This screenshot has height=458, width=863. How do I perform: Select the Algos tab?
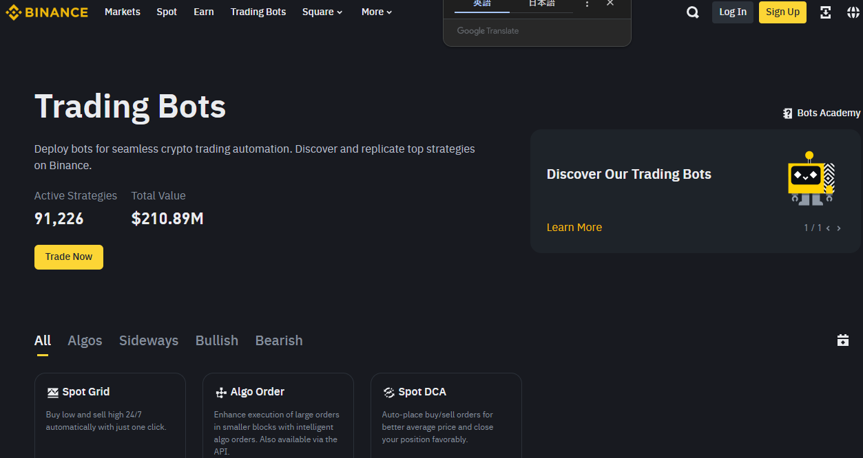click(85, 340)
